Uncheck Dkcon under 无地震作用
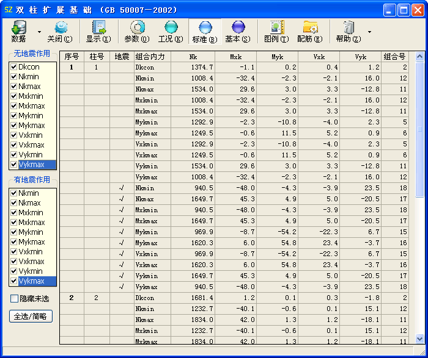This screenshot has height=358, width=428. tap(14, 67)
